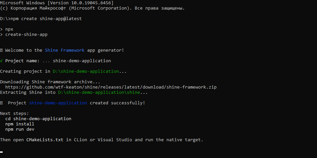Click 'created successfully!' text
Image resolution: width=317 pixels, height=158 pixels.
(x=118, y=103)
